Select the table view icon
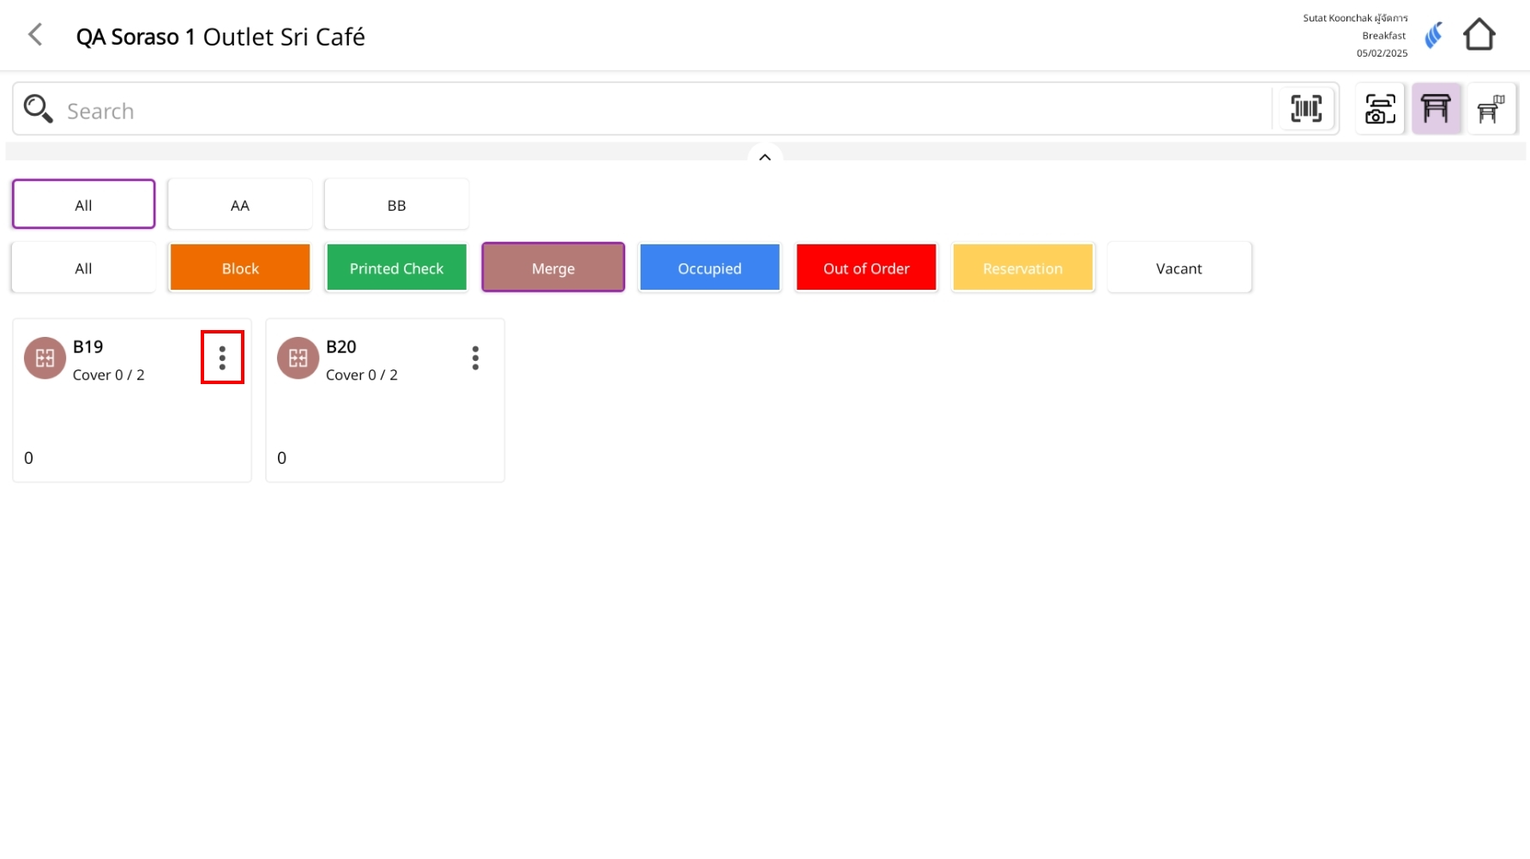 (1436, 109)
